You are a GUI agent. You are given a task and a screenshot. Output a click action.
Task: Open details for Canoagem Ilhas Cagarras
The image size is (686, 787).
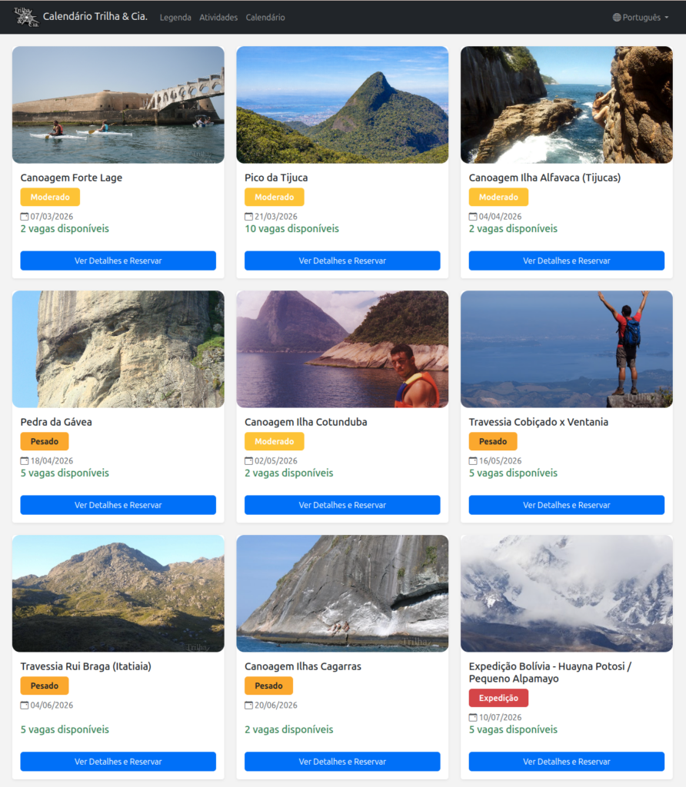[x=342, y=762]
